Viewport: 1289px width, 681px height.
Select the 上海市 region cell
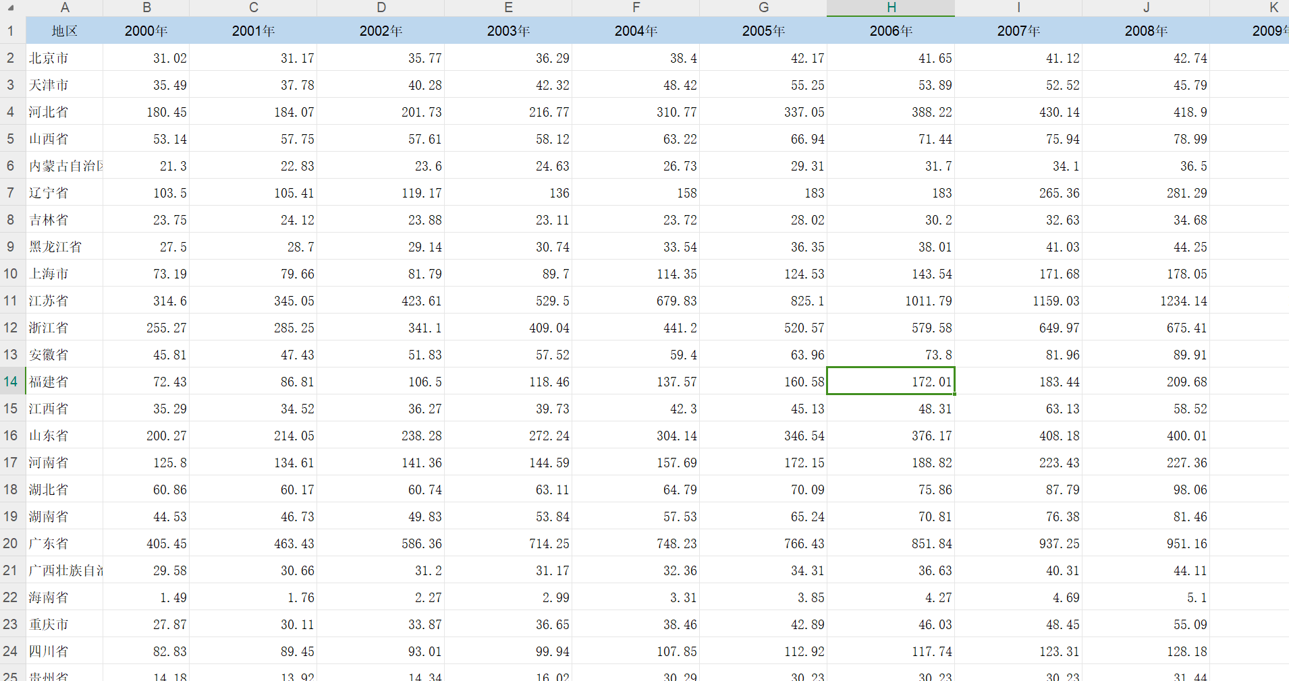(x=65, y=274)
